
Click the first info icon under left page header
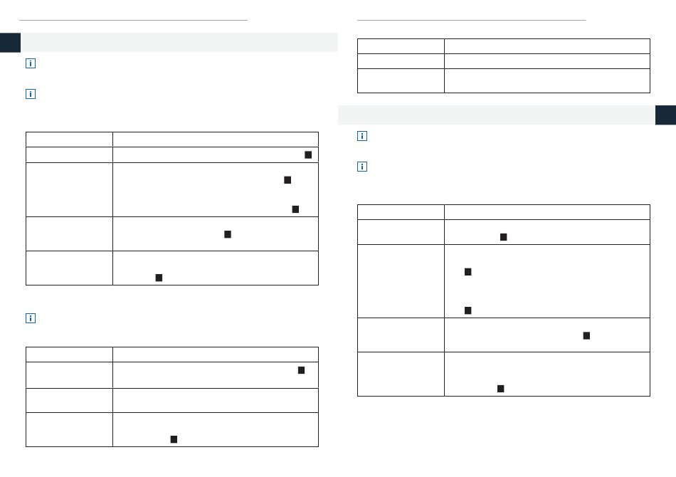click(x=31, y=63)
